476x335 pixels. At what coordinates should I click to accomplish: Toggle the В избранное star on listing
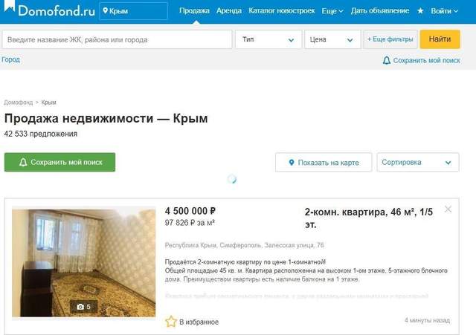(171, 322)
